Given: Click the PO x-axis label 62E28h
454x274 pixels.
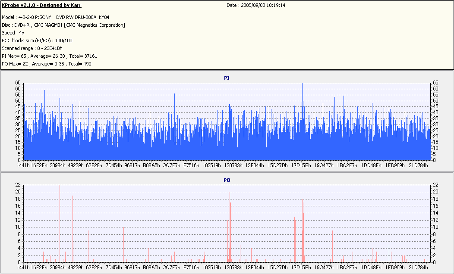Looking at the screenshot, I should [94, 268].
